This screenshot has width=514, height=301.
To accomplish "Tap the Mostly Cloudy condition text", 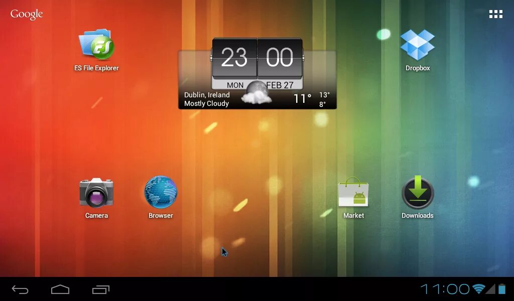I will pyautogui.click(x=206, y=103).
